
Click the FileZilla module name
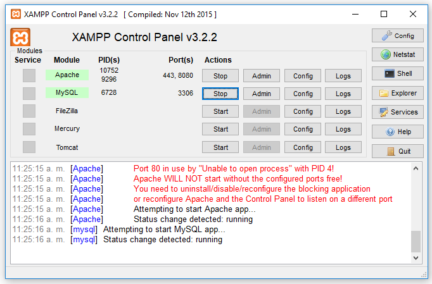point(67,111)
